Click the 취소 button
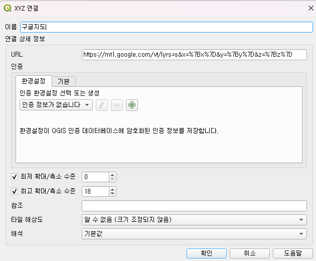 pyautogui.click(x=250, y=253)
